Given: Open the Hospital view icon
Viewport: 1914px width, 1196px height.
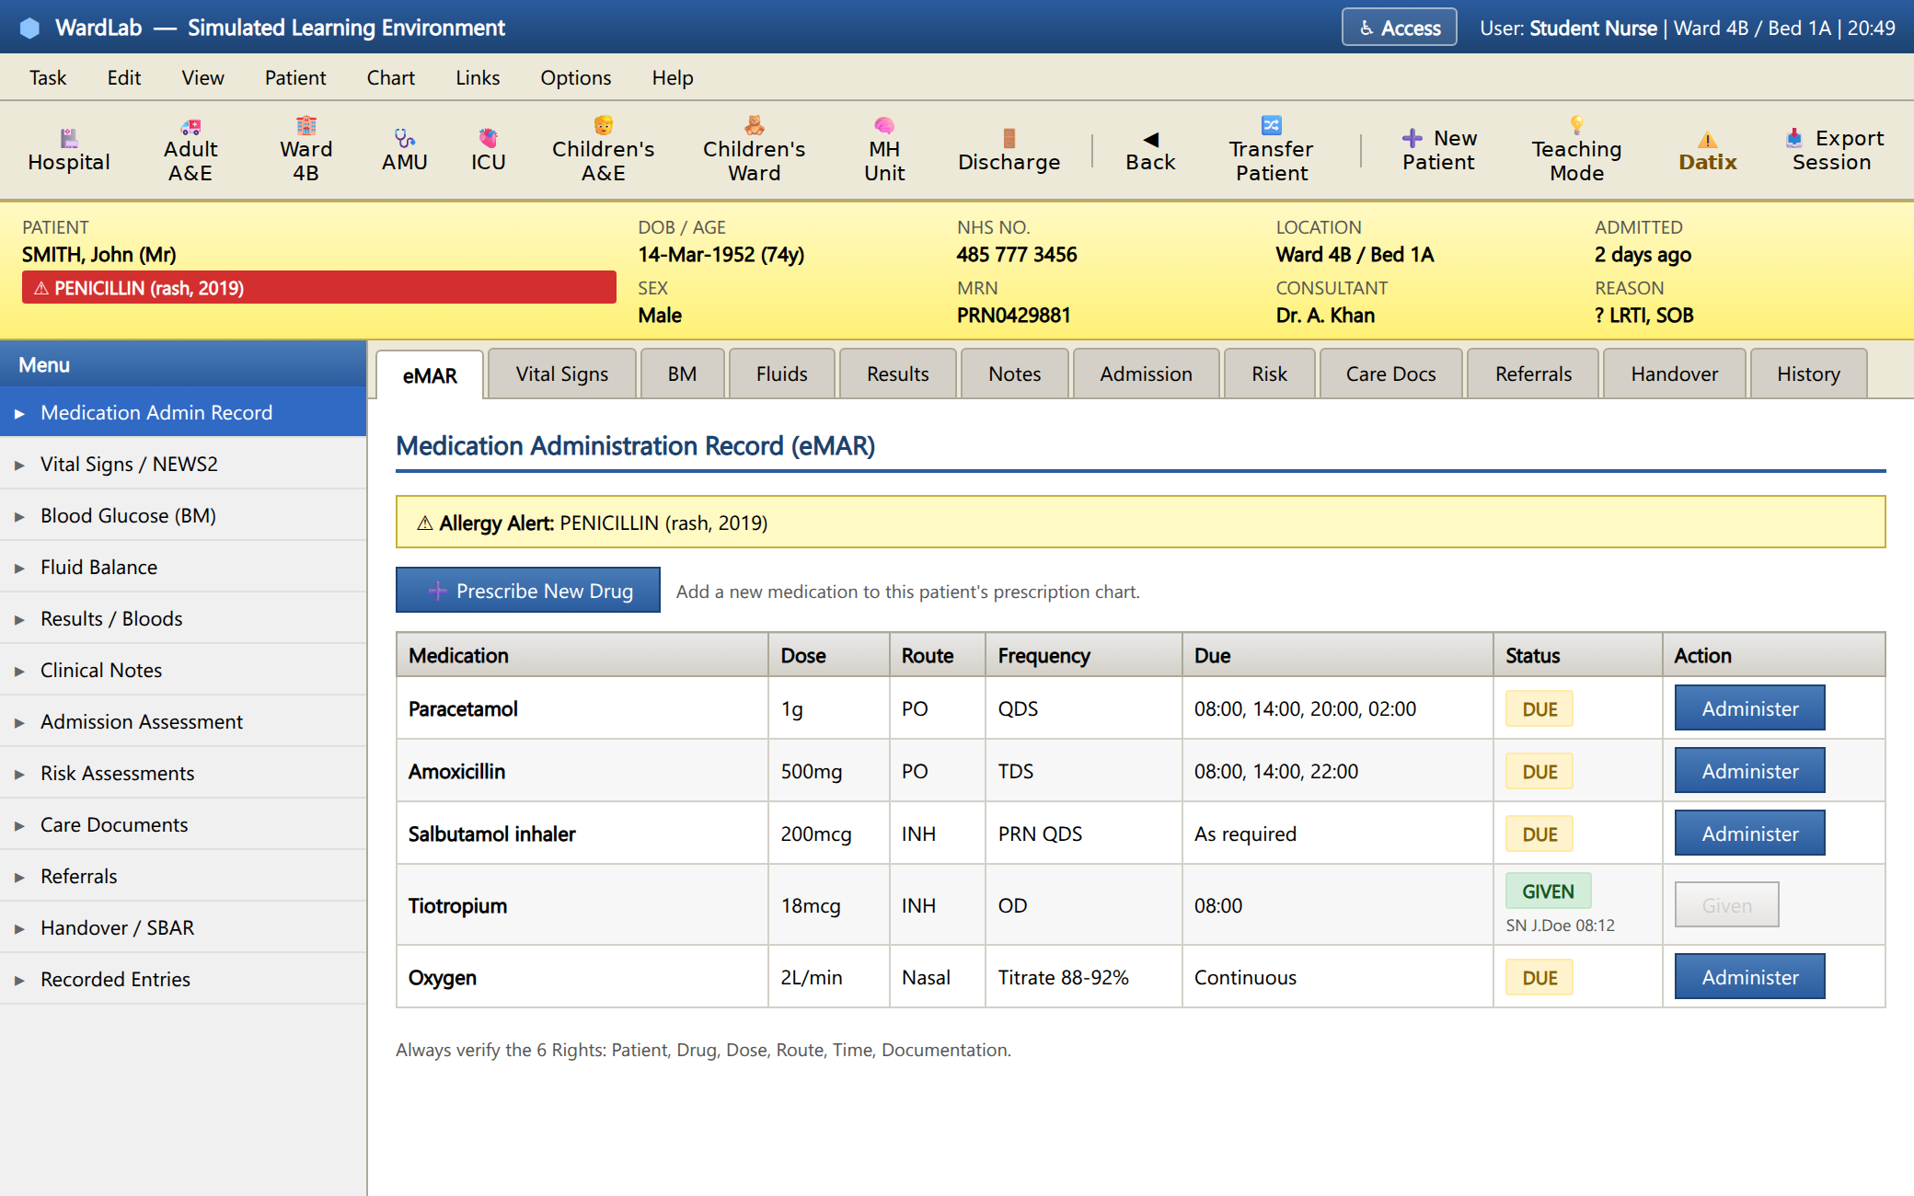Looking at the screenshot, I should coord(69,150).
